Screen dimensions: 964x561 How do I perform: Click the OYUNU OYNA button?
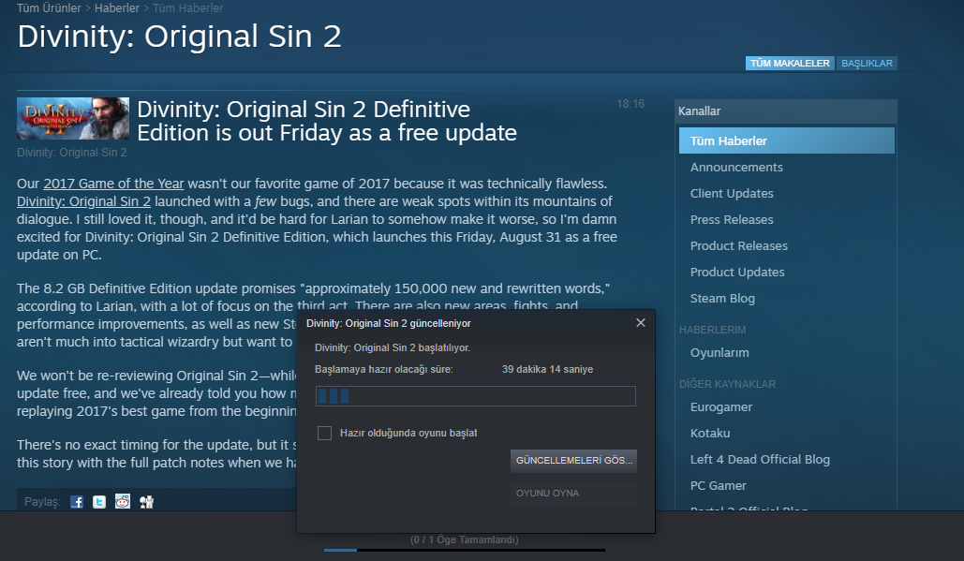point(573,494)
